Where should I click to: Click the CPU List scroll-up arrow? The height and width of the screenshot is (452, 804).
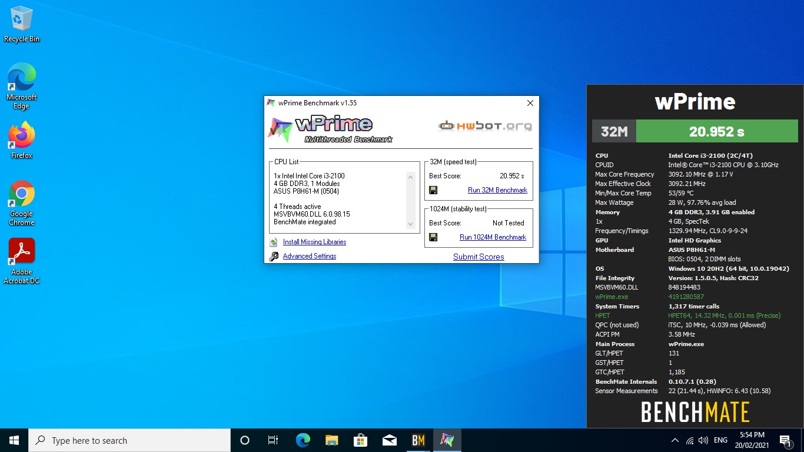(411, 177)
